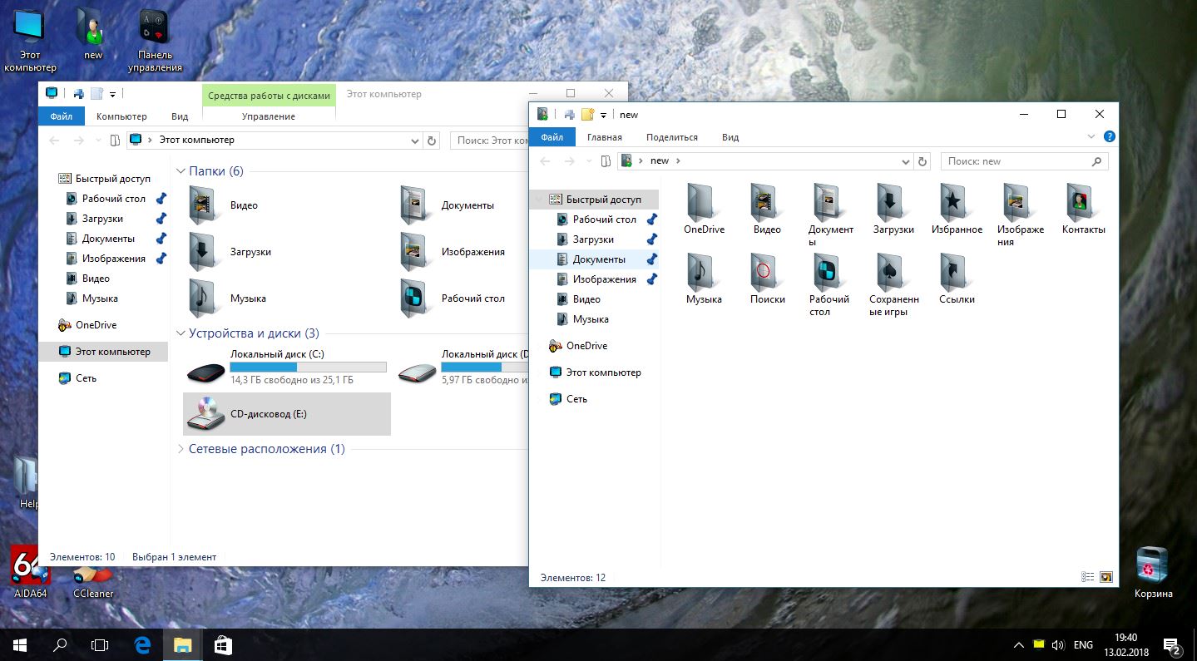Click the Поиск: new search field
The height and width of the screenshot is (661, 1197).
click(1015, 161)
